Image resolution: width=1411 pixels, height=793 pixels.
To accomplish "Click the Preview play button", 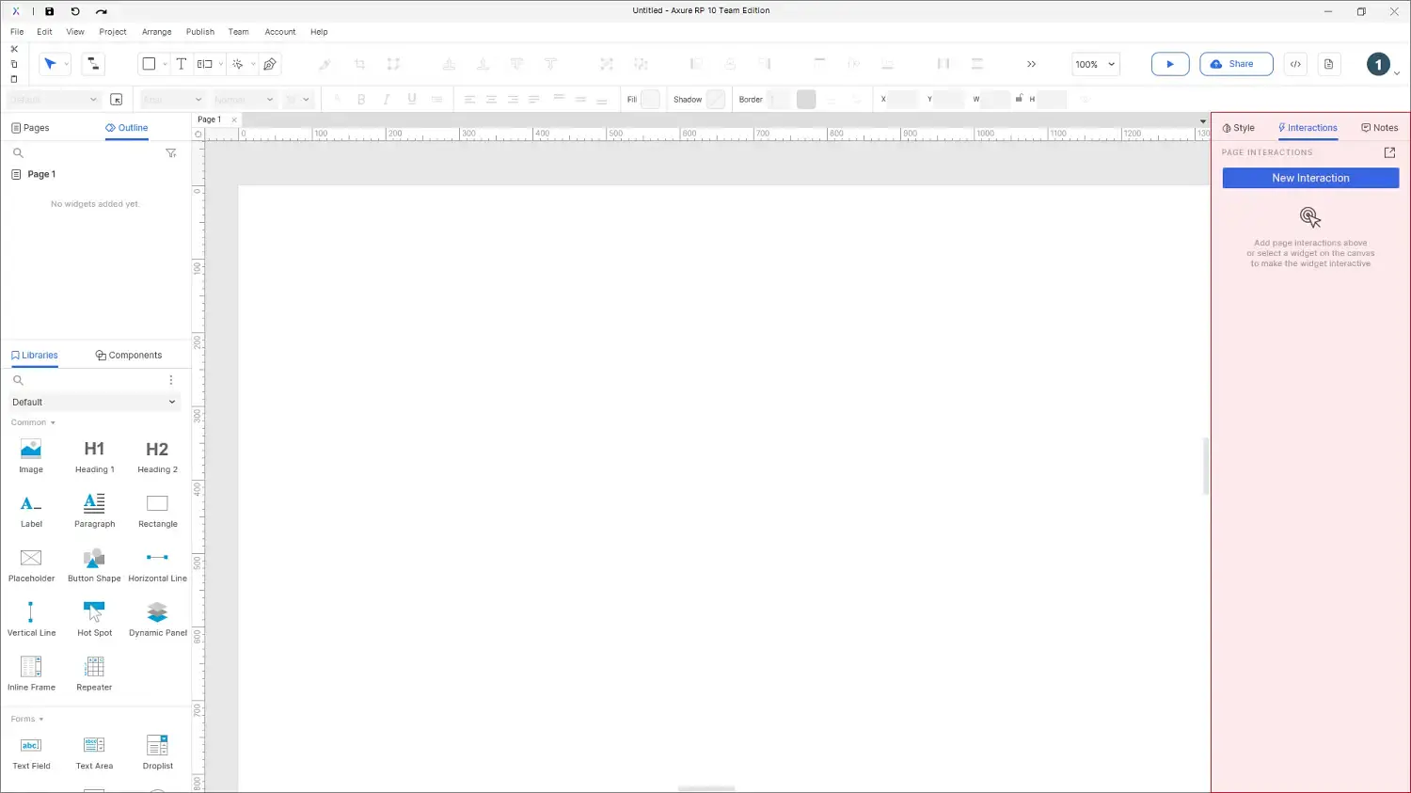I will [x=1169, y=64].
